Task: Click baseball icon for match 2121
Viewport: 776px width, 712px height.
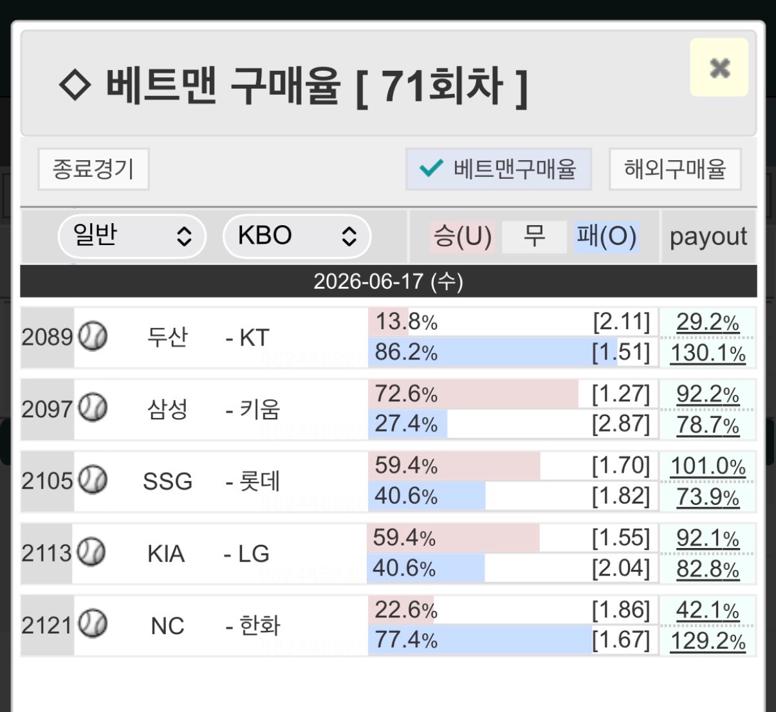Action: tap(93, 624)
